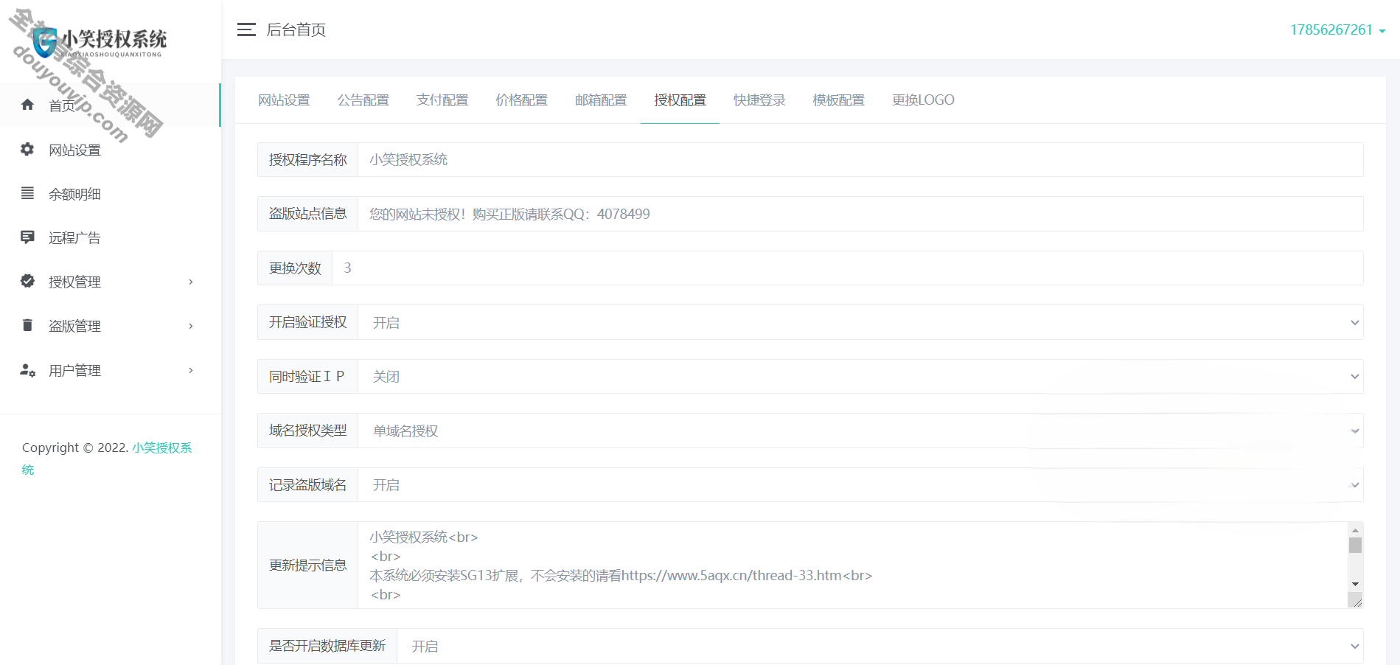Open the 开启验证授权 dropdown
The width and height of the screenshot is (1400, 665).
[860, 322]
